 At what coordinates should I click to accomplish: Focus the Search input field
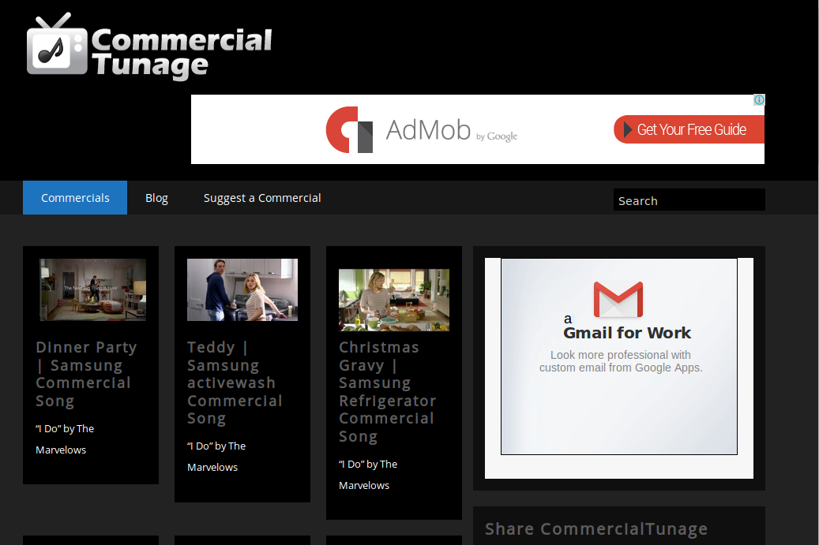coord(689,200)
